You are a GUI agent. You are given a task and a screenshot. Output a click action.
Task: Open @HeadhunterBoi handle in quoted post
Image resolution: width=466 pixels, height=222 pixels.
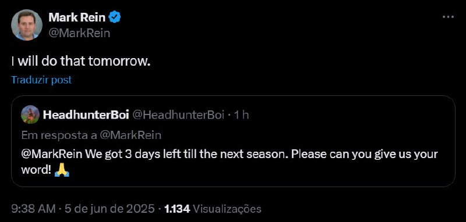[x=178, y=115]
